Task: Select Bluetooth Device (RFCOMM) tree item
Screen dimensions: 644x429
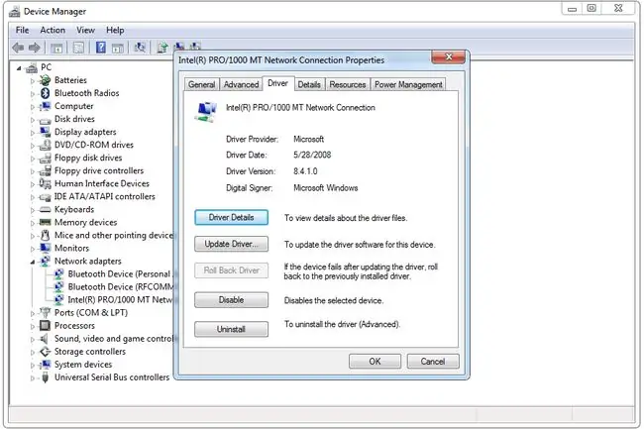Action: pos(120,286)
